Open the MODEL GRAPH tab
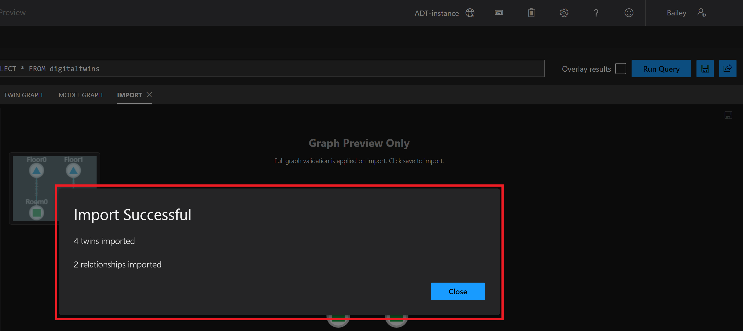Screen dimensions: 743x331 (81, 95)
